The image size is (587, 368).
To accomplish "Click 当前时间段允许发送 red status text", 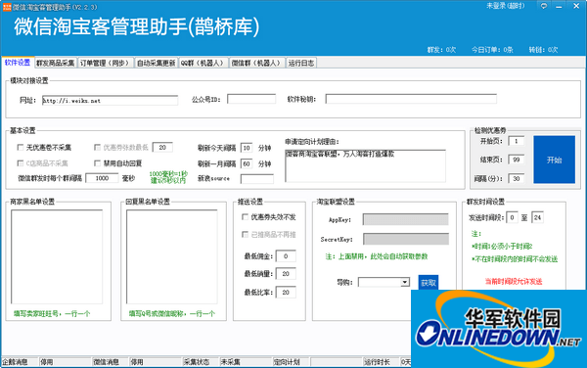I will (x=514, y=282).
